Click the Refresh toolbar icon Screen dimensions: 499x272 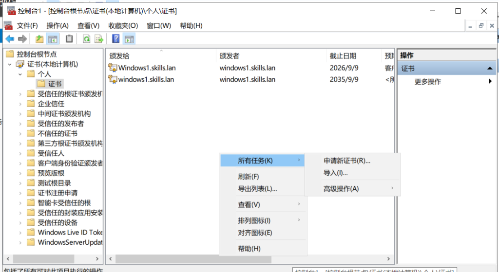[86, 39]
